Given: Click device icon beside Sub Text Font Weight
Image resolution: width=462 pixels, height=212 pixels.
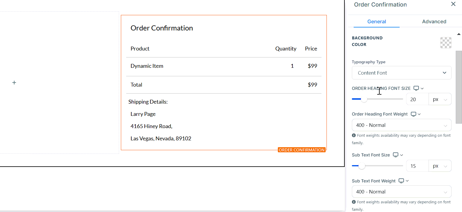Looking at the screenshot, I should (402, 181).
